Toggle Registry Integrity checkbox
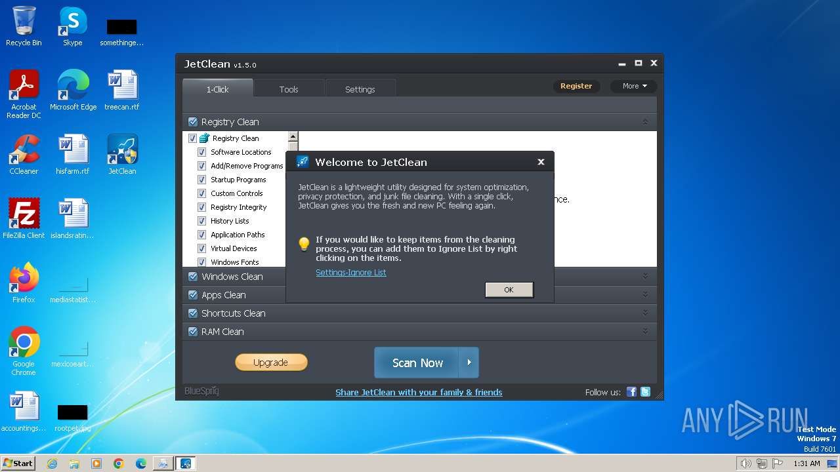The image size is (840, 472). tap(202, 207)
